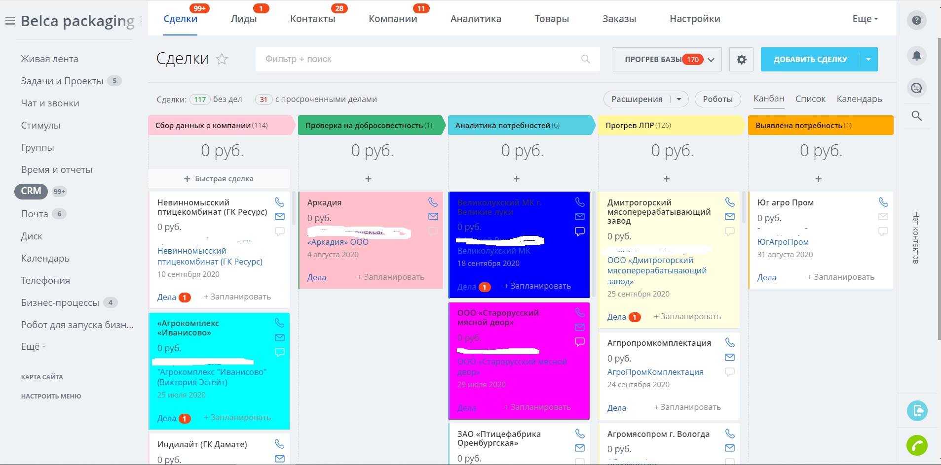Open the kanban settings gear icon
The image size is (941, 465).
point(741,60)
